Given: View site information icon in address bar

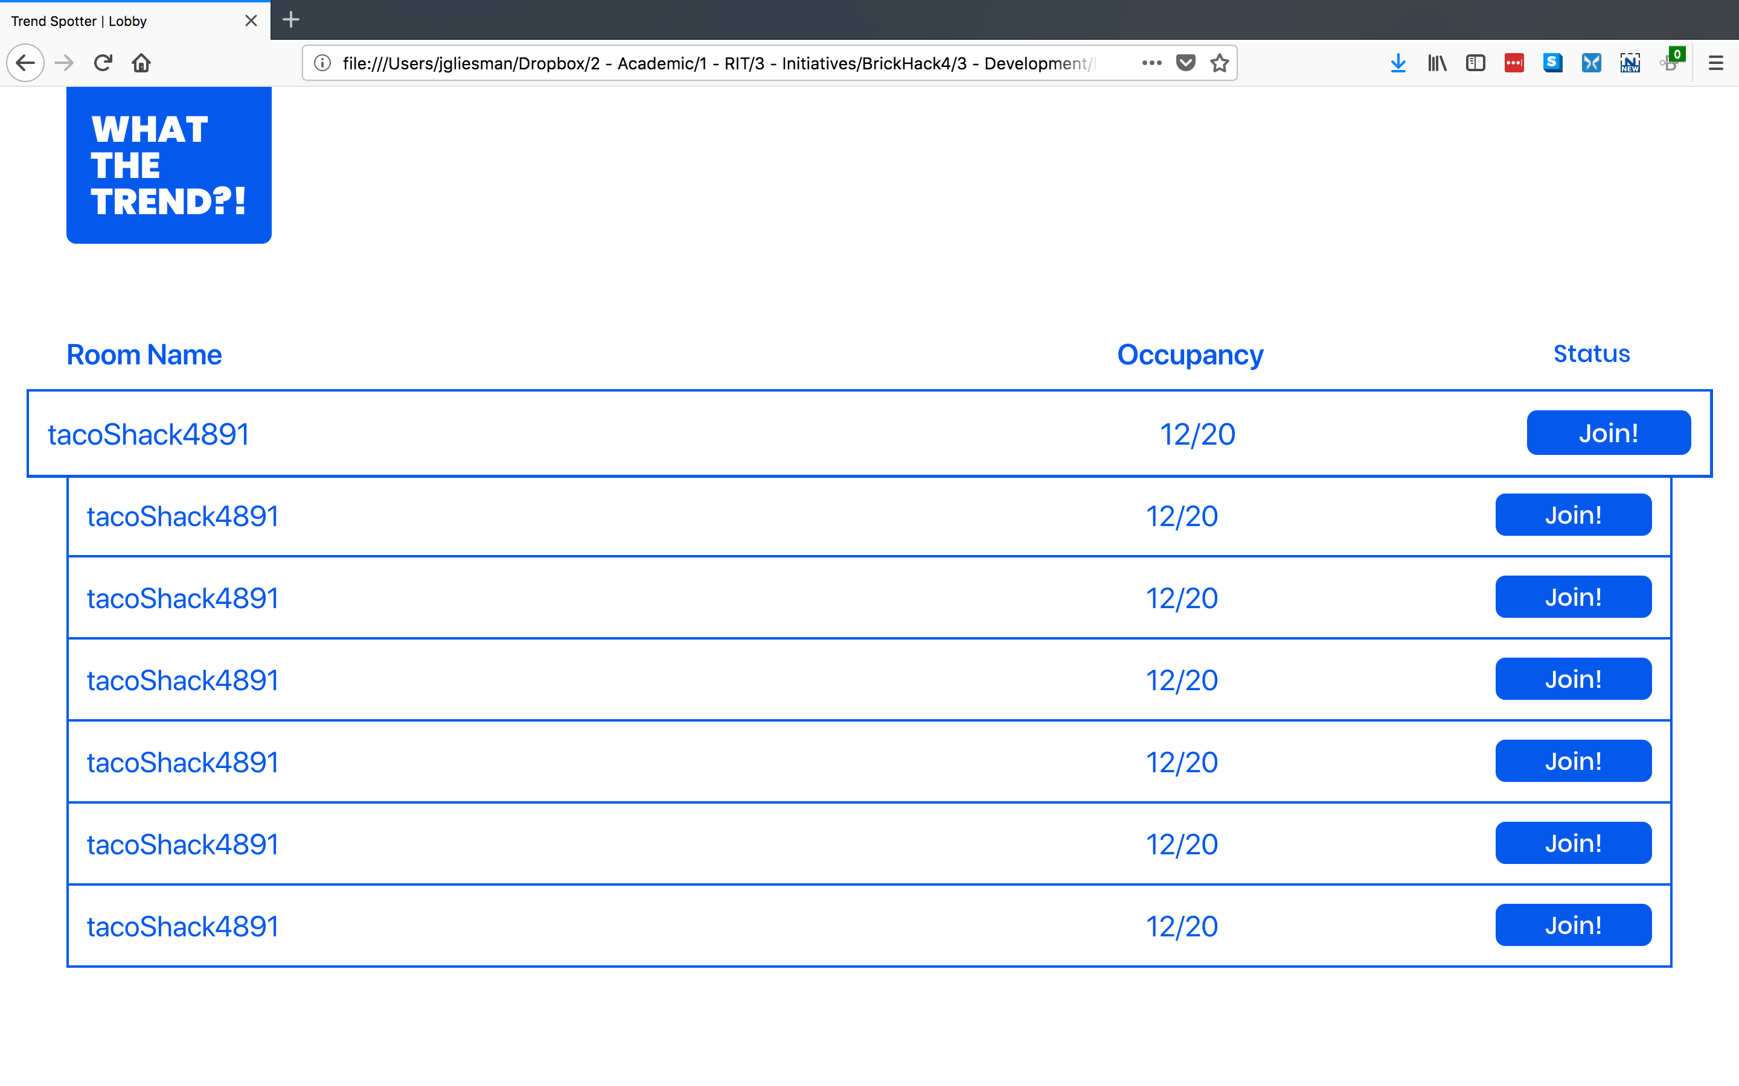Looking at the screenshot, I should coord(322,63).
